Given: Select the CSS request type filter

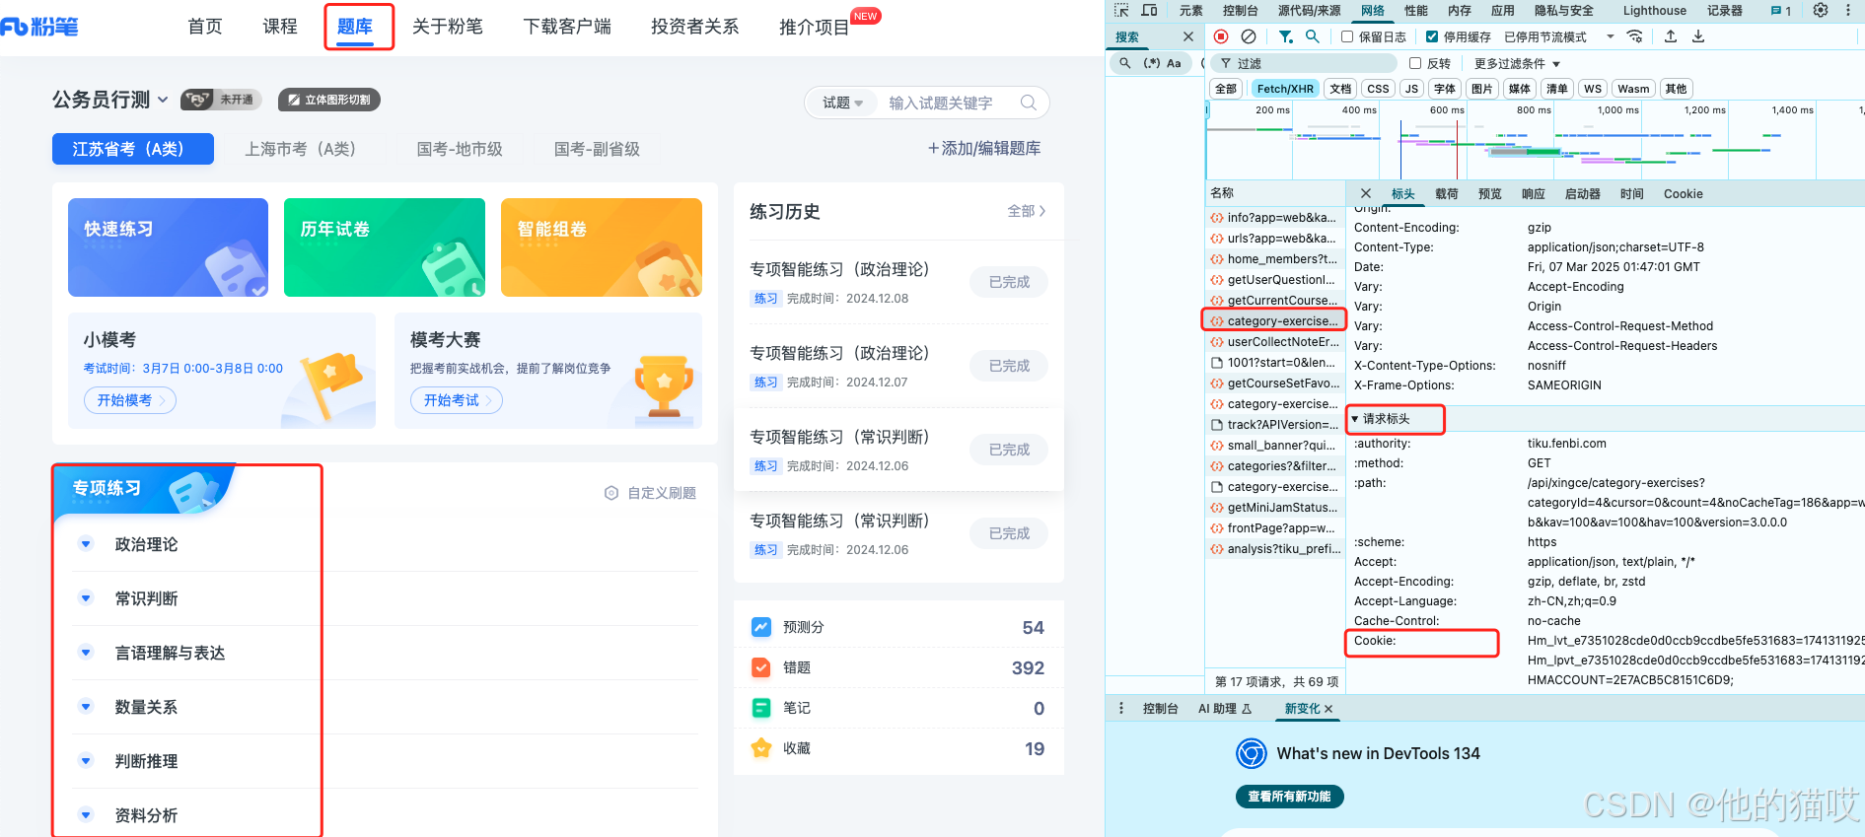Looking at the screenshot, I should click(x=1378, y=89).
